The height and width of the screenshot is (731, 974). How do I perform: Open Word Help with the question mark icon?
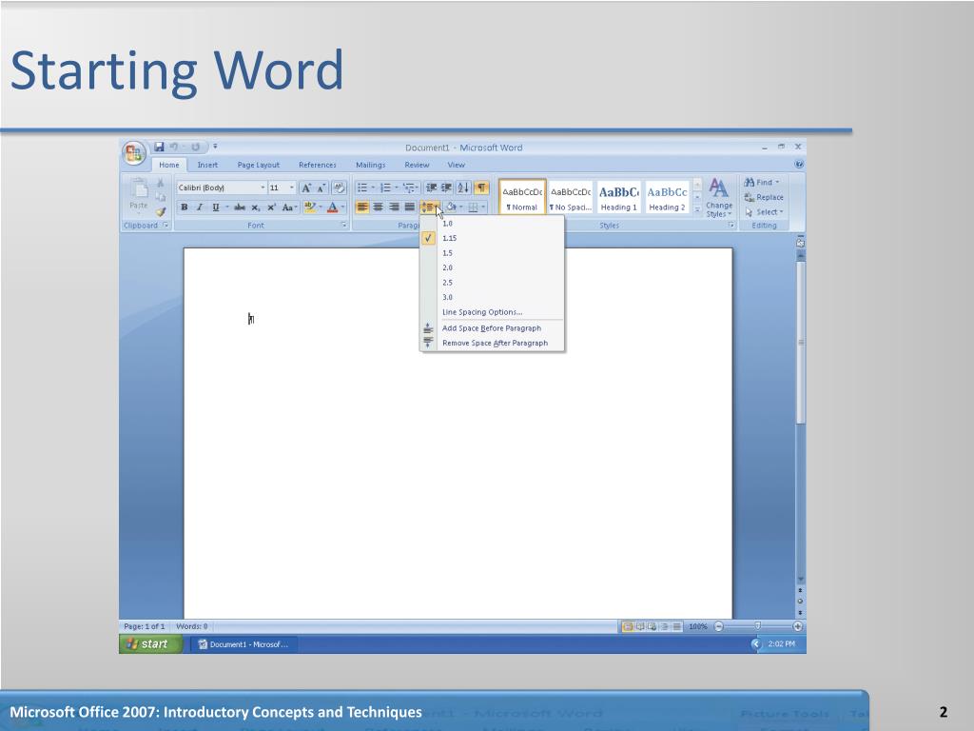click(x=799, y=165)
